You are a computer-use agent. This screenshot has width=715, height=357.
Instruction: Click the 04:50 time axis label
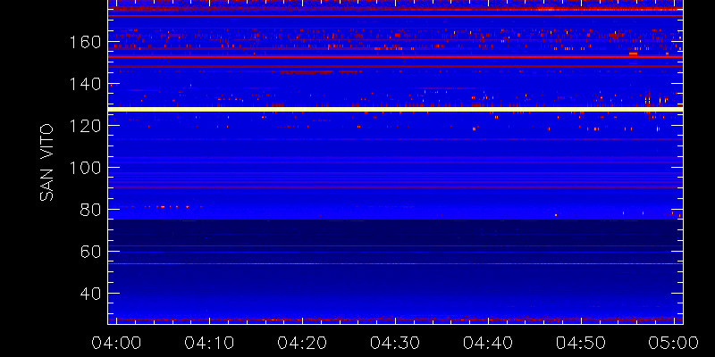(582, 343)
